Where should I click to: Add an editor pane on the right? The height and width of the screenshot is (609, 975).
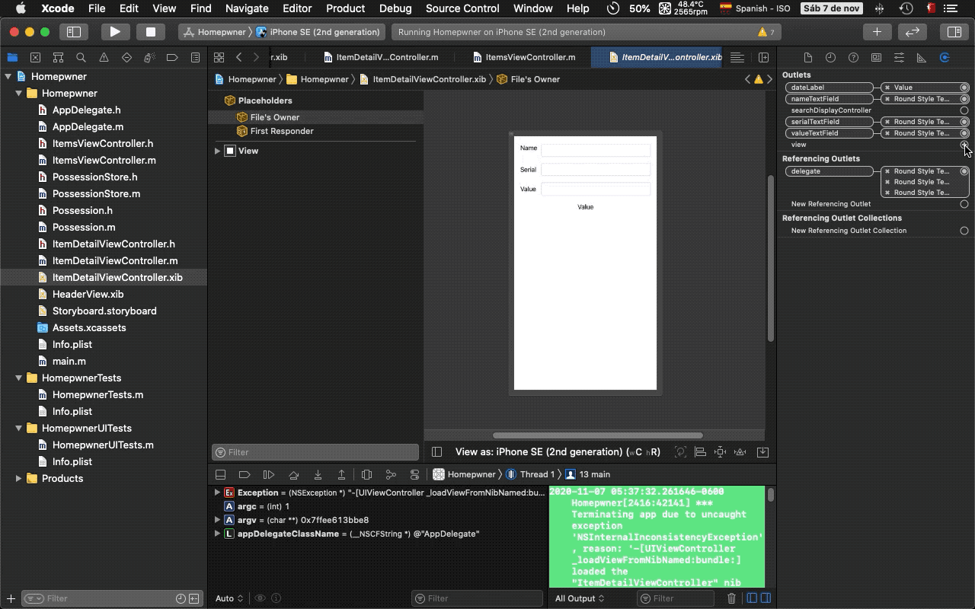(x=764, y=57)
